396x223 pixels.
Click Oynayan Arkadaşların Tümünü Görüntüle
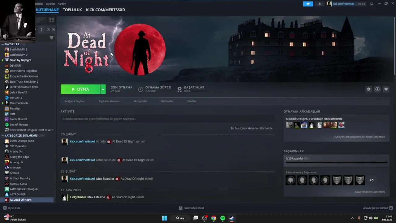[359, 137]
